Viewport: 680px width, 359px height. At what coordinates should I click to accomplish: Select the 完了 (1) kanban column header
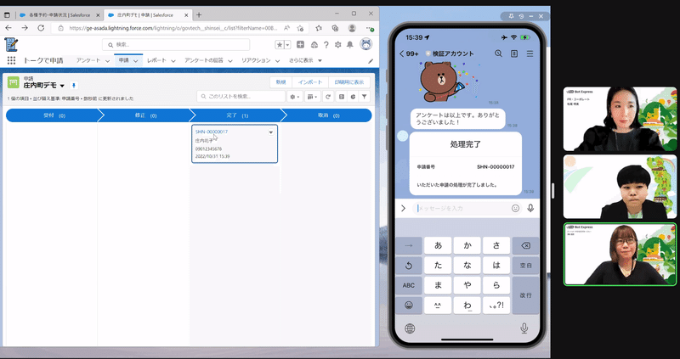237,115
